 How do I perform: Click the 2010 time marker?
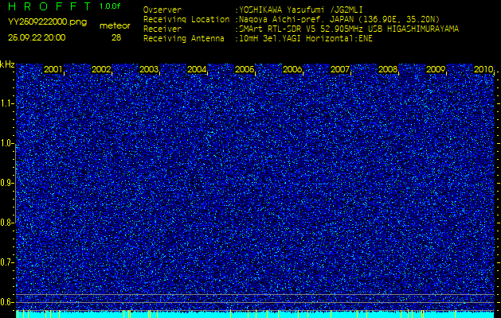(x=483, y=69)
